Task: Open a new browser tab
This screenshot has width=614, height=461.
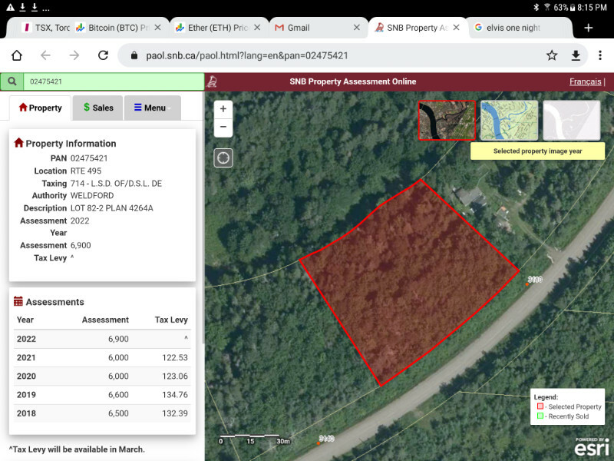Action: (588, 28)
